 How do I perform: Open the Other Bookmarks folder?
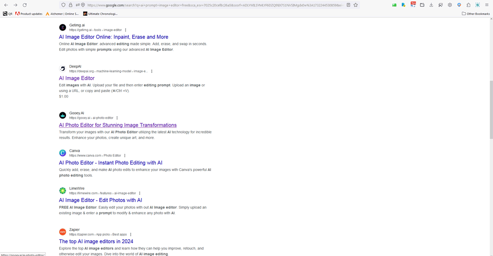coord(476,13)
